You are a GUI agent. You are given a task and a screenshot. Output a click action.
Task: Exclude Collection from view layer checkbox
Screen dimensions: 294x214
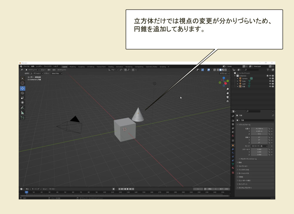(x=268, y=76)
